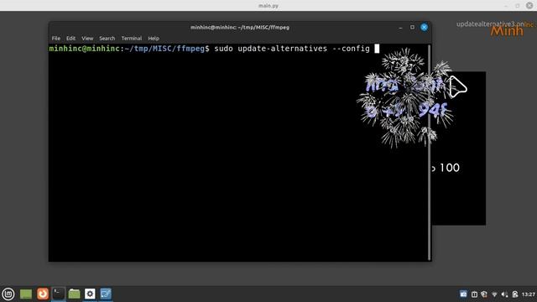Open the terminal View menu
The height and width of the screenshot is (302, 537).
[87, 39]
